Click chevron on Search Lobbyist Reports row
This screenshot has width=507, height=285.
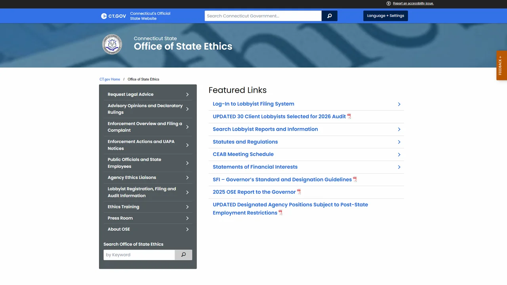coord(399,129)
